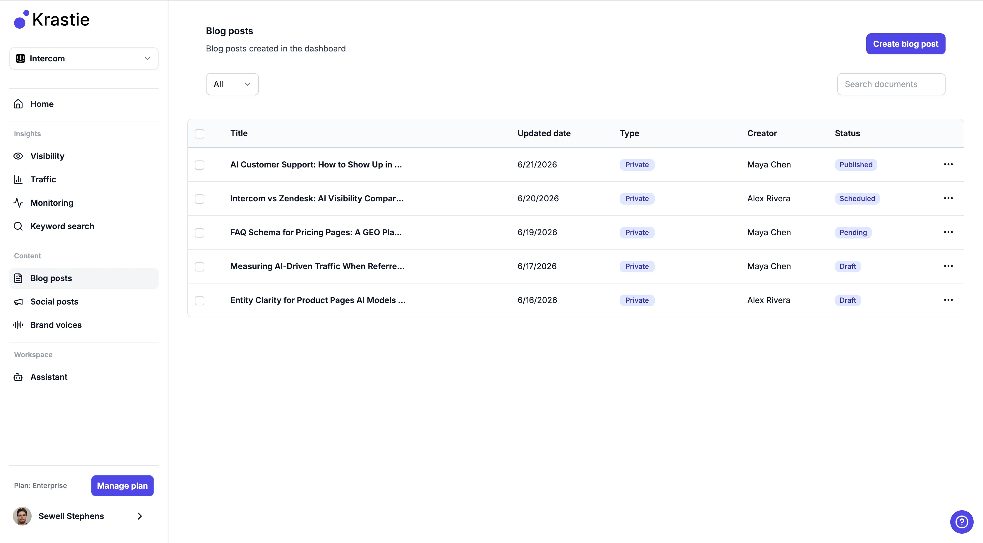Click the Social posts megaphone icon

tap(18, 302)
